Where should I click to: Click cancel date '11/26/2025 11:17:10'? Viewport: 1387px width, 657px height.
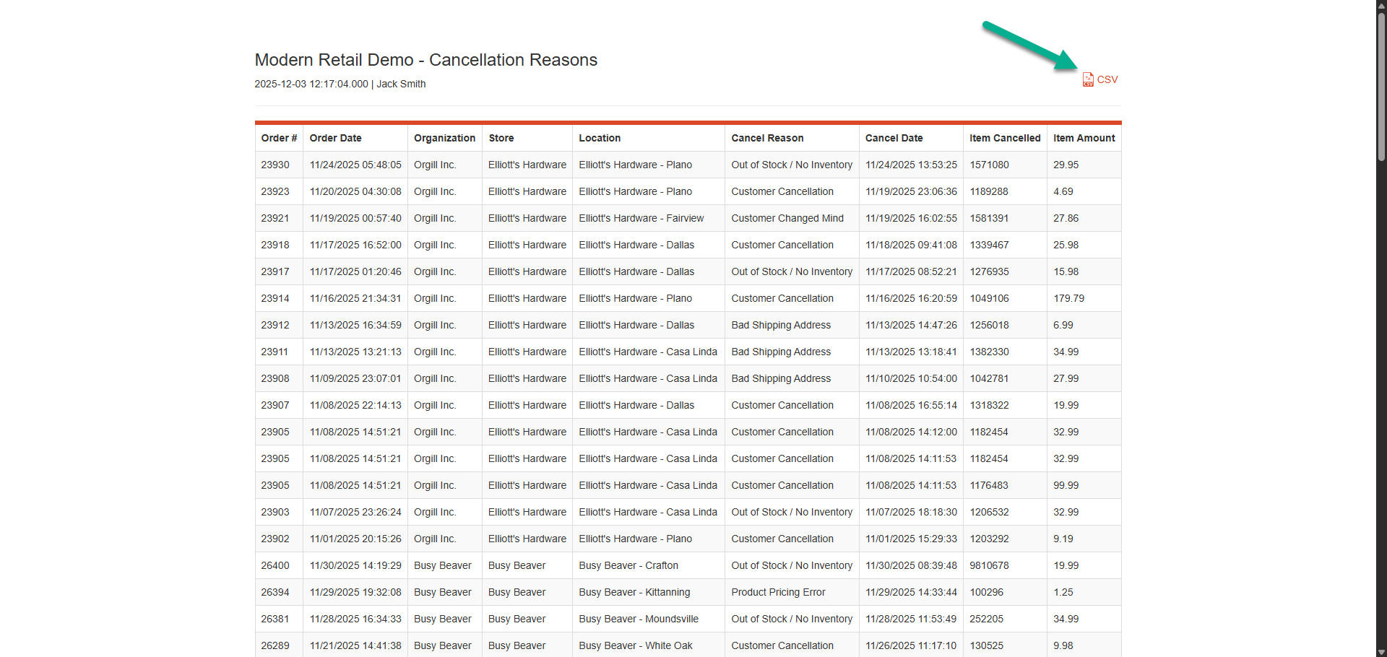911,645
